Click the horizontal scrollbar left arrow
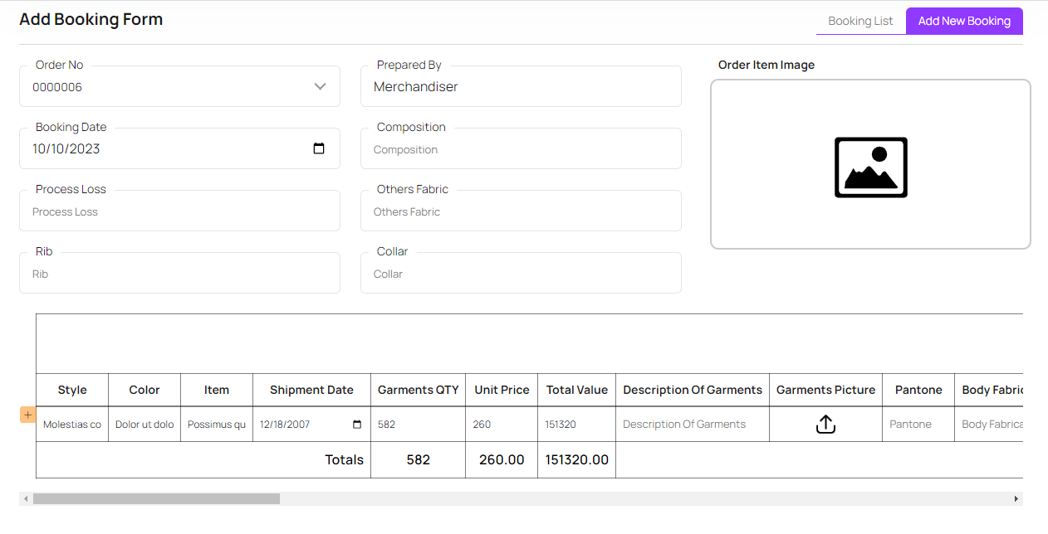Screen dimensions: 1048x534 (26, 499)
